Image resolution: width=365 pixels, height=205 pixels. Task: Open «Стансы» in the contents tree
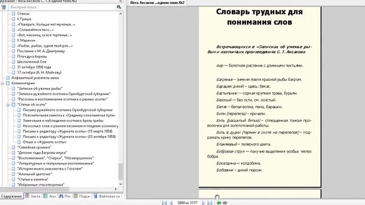click(23, 14)
